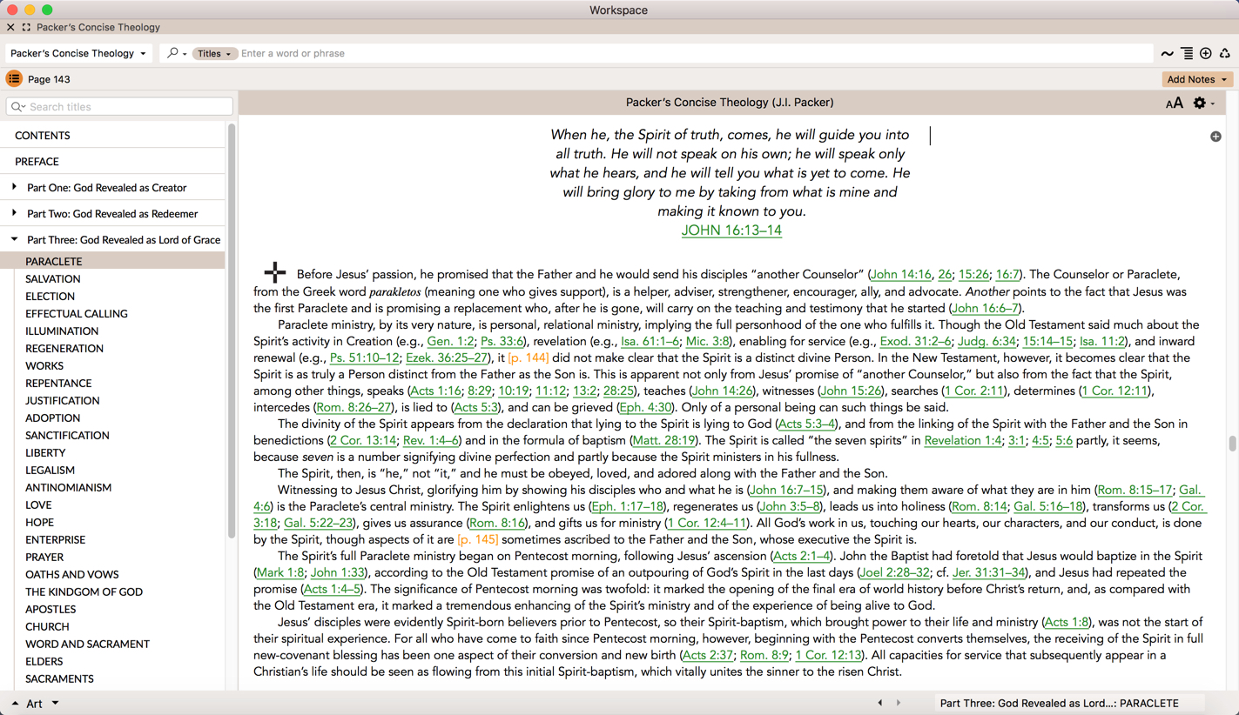Select the OATHS AND VOWS chapter
This screenshot has width=1239, height=715.
click(71, 575)
